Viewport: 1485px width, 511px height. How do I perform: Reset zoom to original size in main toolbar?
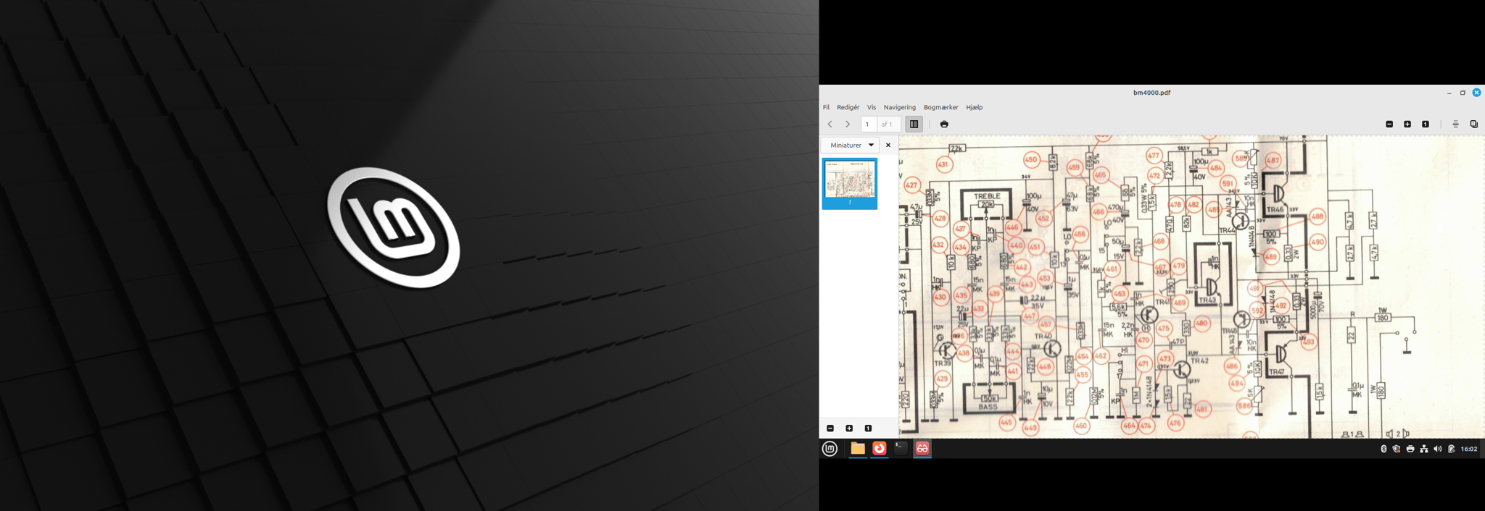pyautogui.click(x=1426, y=124)
